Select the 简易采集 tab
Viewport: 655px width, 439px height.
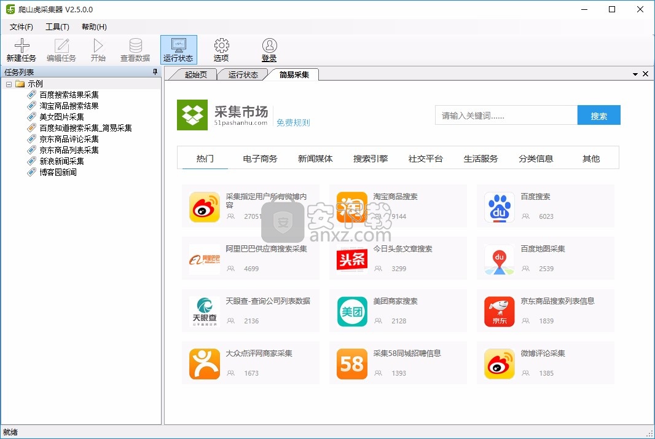(294, 74)
